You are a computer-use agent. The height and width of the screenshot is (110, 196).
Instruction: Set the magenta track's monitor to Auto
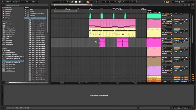point(167,42)
